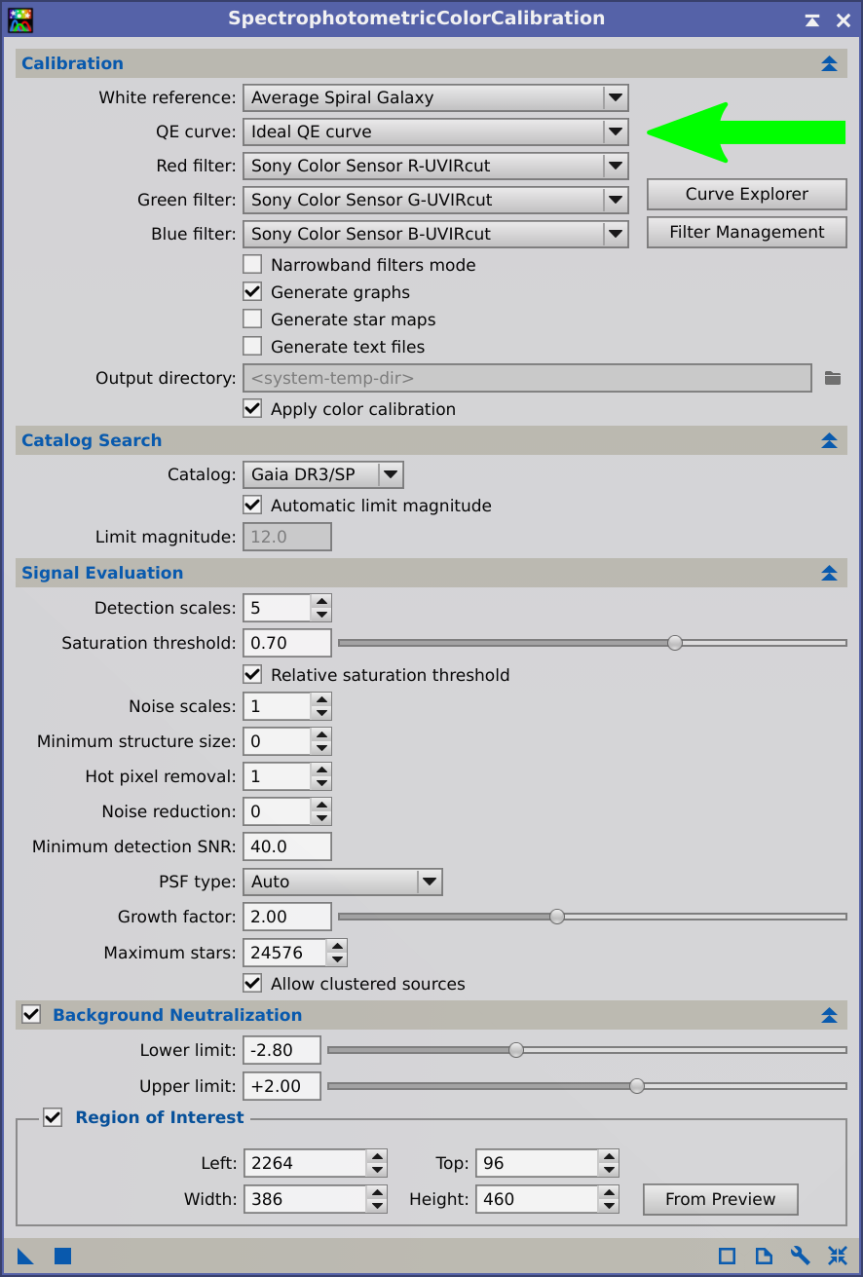Uncheck Generate graphs
Image resolution: width=863 pixels, height=1277 pixels.
[252, 292]
